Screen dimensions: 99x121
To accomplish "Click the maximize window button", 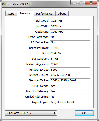I will (x=81, y=3).
